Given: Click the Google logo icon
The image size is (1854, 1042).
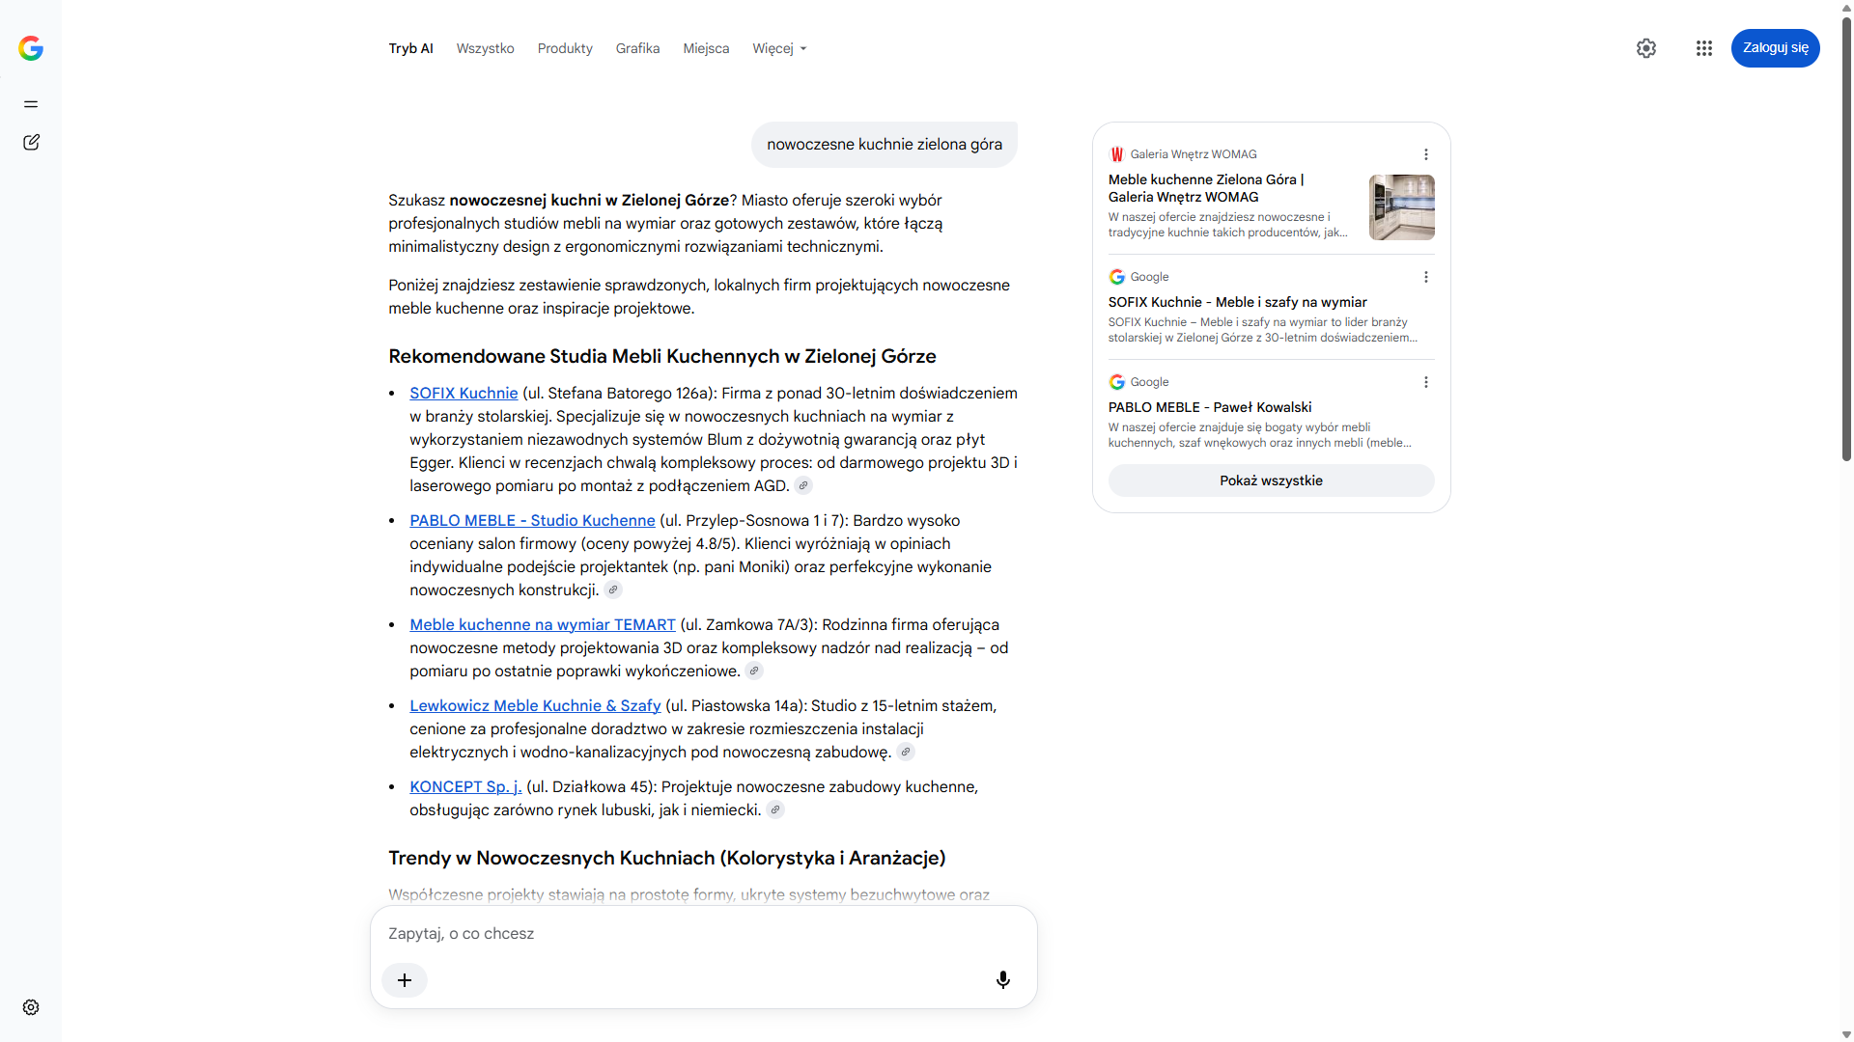Looking at the screenshot, I should [31, 48].
